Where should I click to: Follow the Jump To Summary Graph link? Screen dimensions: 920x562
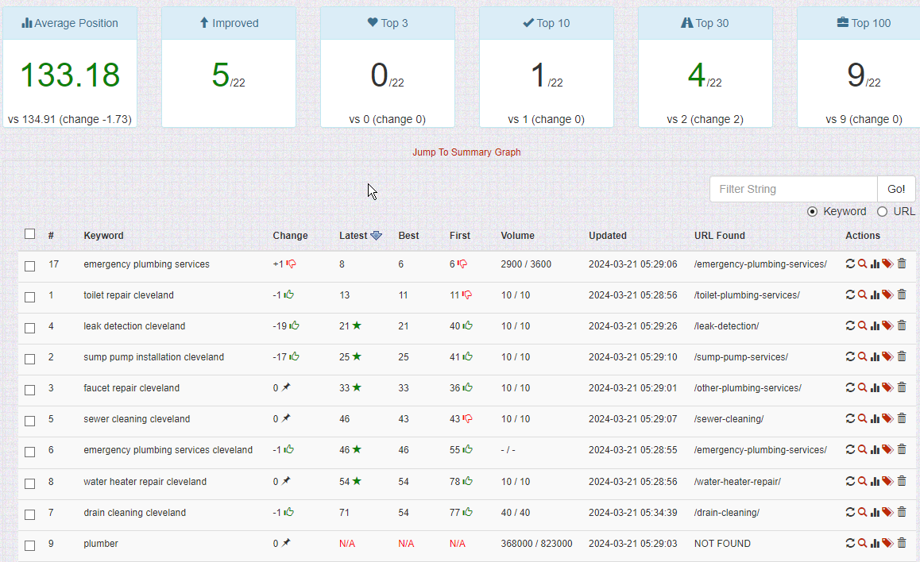(466, 152)
